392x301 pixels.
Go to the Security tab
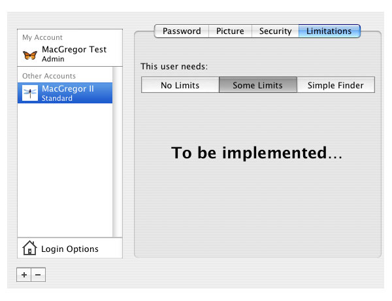[275, 31]
